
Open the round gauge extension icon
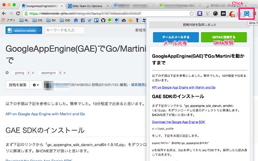click(215, 13)
